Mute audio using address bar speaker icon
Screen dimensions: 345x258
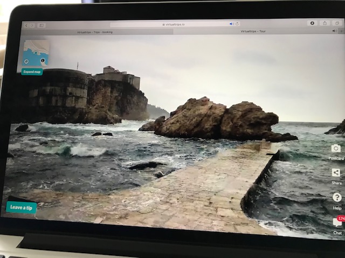tap(231, 24)
